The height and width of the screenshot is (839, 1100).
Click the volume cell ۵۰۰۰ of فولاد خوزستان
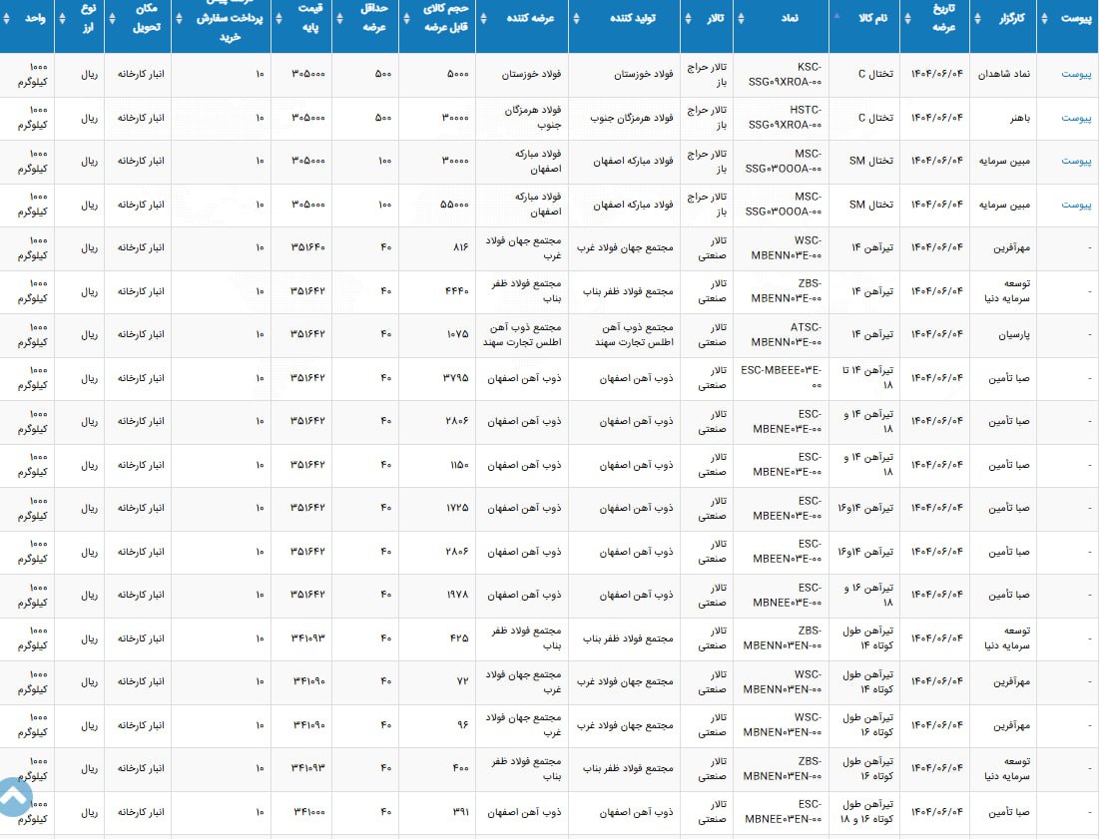(457, 74)
